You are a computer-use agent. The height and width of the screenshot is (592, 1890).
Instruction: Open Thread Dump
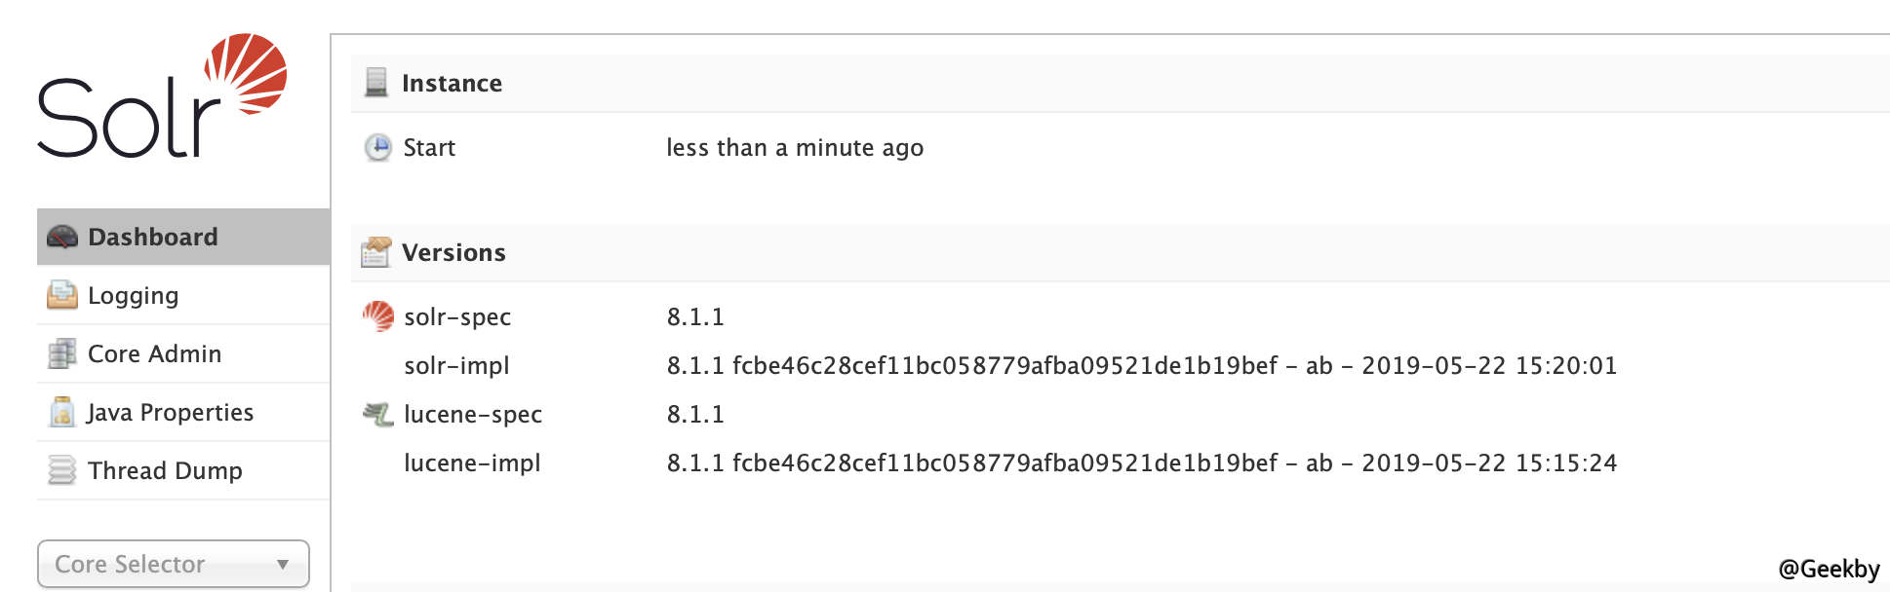165,470
